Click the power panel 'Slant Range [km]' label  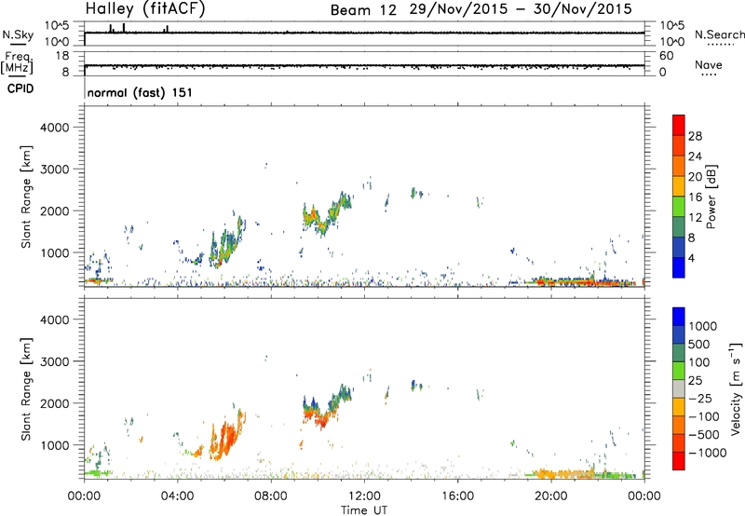point(26,197)
